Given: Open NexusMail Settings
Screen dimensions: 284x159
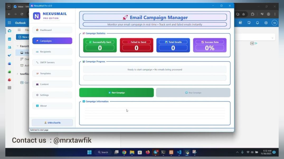Looking at the screenshot, I should [52, 95].
